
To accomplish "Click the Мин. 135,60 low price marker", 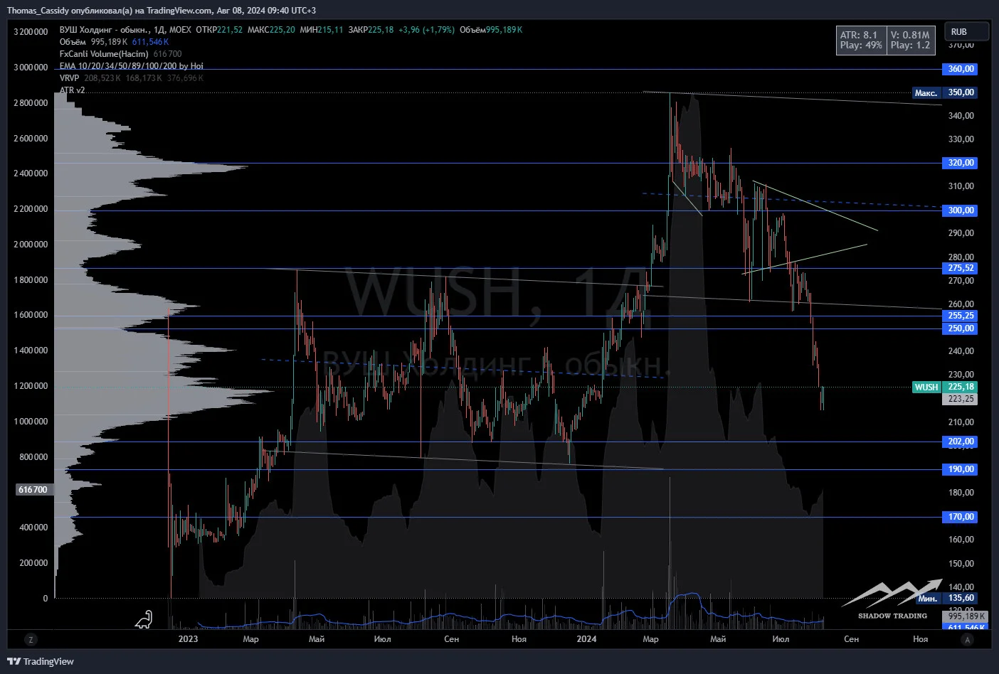I will 946,598.
